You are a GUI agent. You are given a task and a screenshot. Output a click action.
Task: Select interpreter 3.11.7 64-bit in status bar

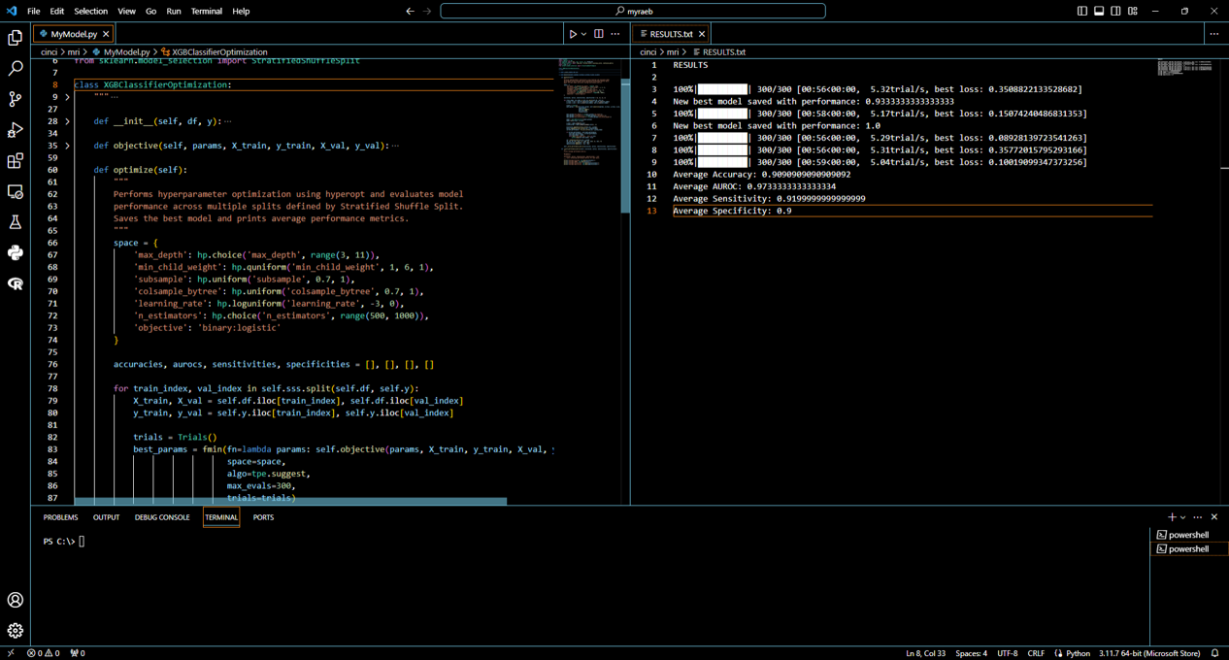[1149, 653]
